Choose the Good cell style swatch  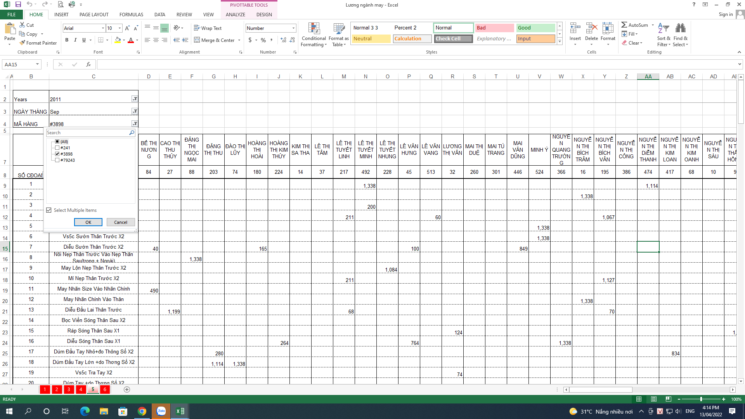point(535,28)
